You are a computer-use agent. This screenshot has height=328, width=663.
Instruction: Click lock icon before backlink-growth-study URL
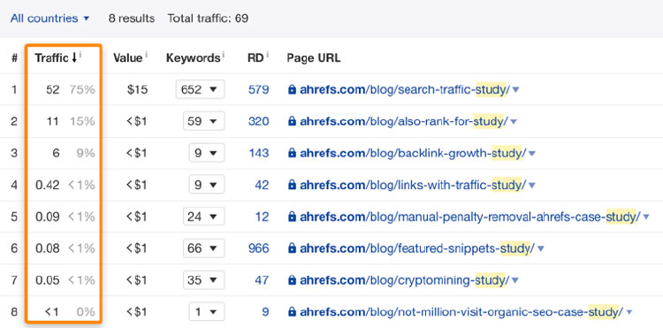point(292,153)
